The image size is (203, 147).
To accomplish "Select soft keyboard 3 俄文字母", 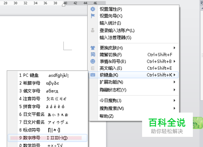I will [48, 91].
